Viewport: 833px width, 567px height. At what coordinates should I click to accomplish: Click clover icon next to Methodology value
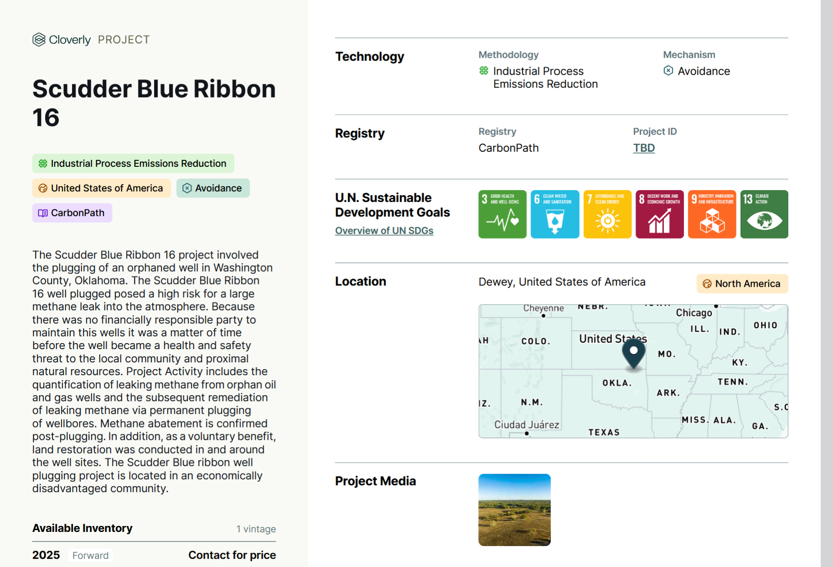coord(484,71)
